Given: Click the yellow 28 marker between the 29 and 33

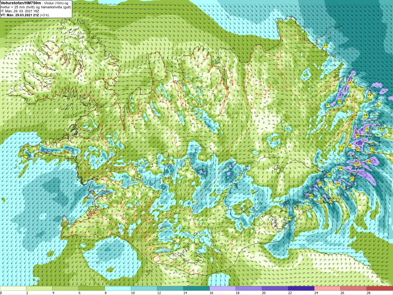Looking at the screenshot, I should [365, 115].
